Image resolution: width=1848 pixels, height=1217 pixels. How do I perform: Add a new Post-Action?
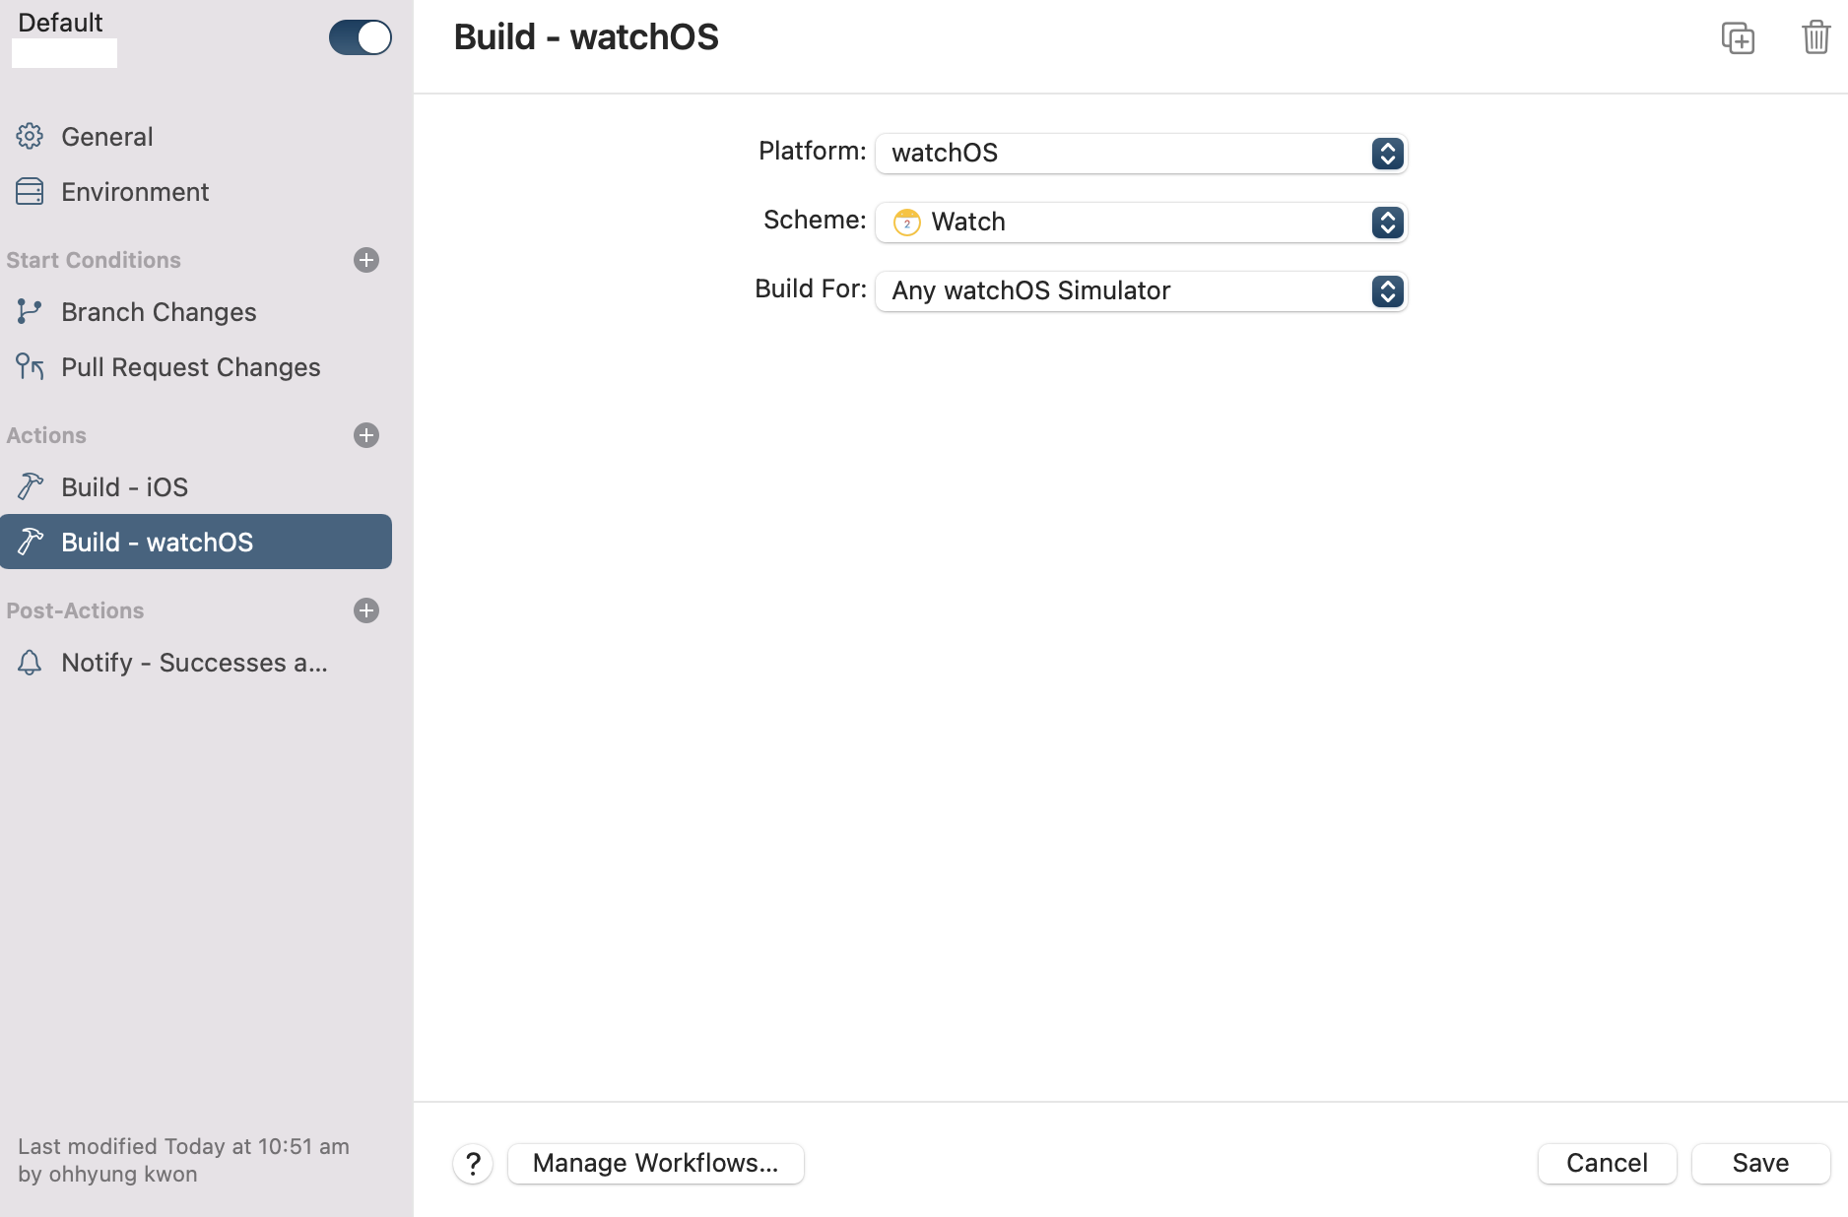(x=366, y=610)
